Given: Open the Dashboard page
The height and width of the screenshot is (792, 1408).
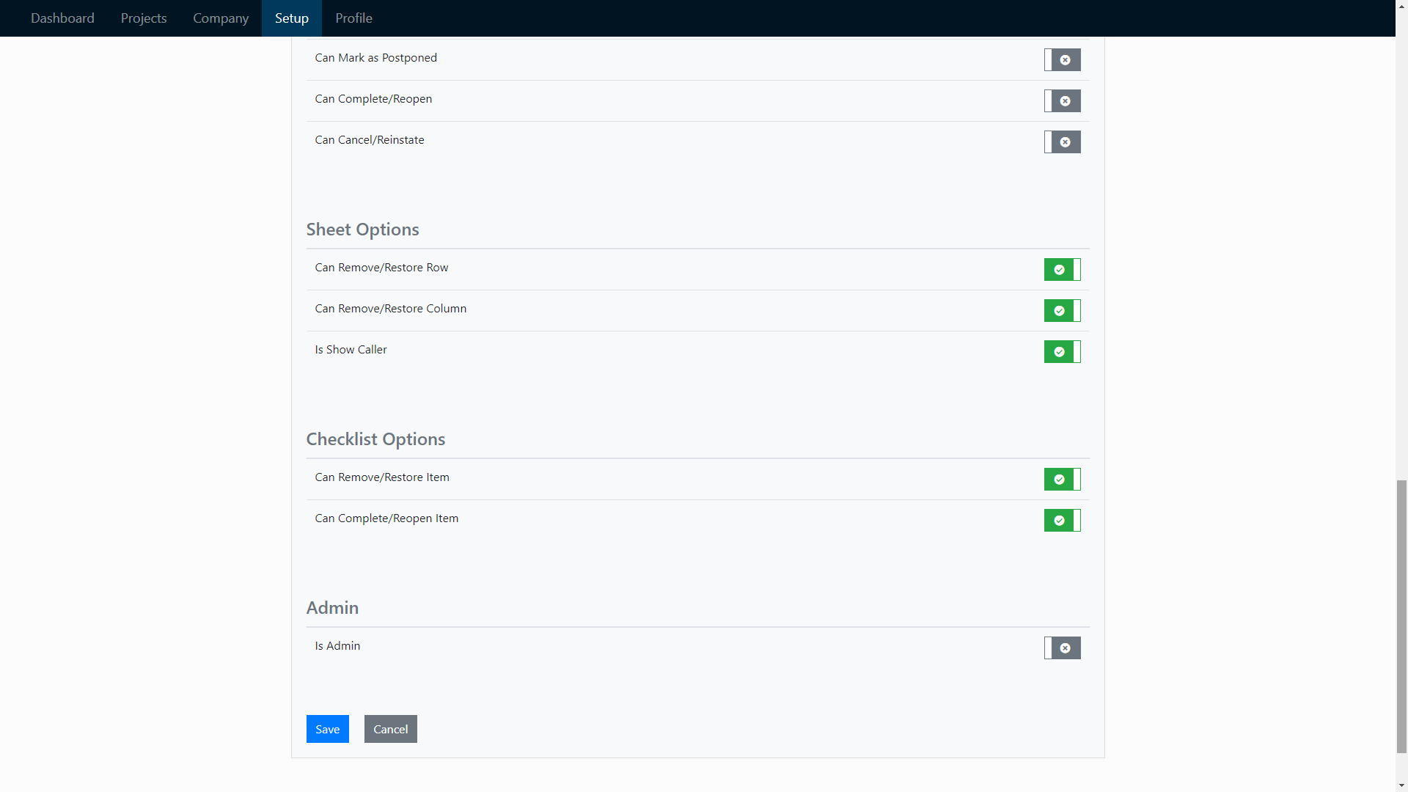Looking at the screenshot, I should click(x=62, y=18).
